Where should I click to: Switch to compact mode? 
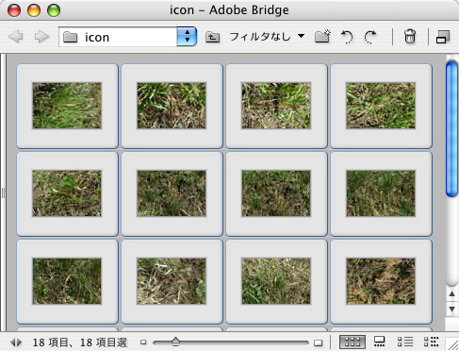tap(443, 37)
